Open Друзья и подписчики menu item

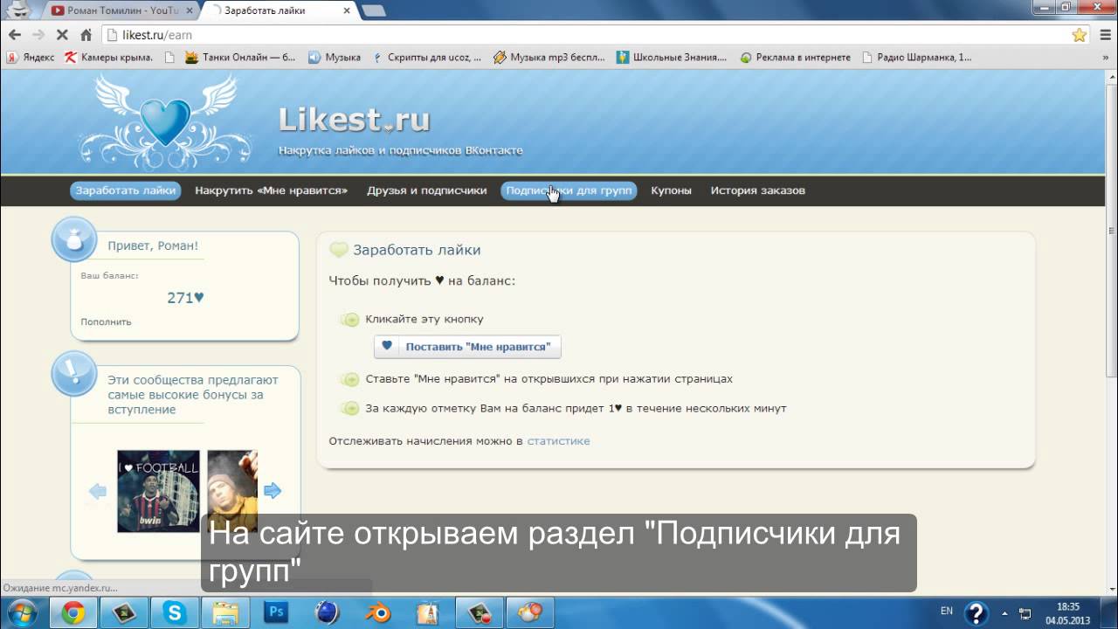(x=427, y=190)
